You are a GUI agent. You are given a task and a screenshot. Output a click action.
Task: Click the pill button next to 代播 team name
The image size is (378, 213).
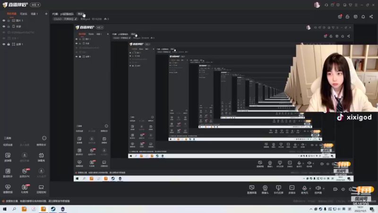click(x=80, y=14)
